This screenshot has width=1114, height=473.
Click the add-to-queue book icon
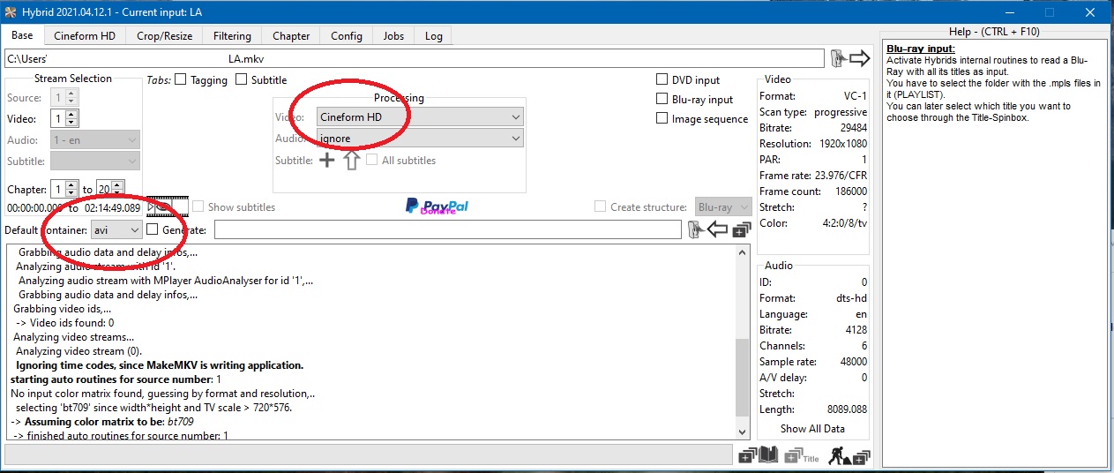758,455
